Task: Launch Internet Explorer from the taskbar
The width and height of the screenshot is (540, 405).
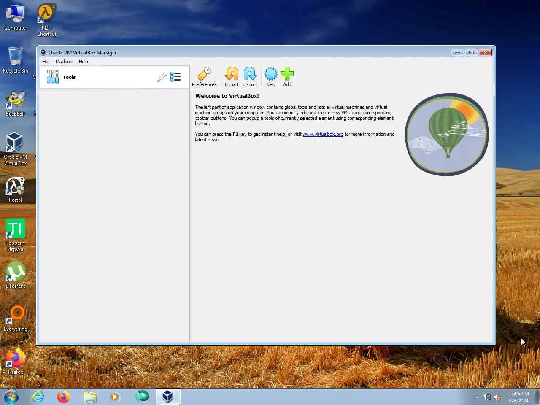Action: coord(38,397)
